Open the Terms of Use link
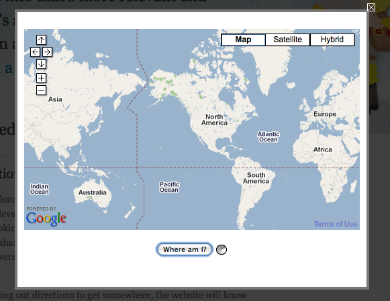Viewport: 390px width, 301px height. coord(336,224)
